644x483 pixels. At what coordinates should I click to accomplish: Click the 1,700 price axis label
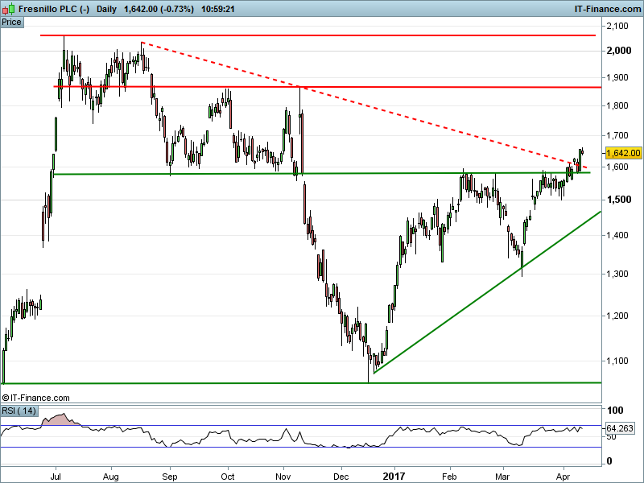[617, 135]
